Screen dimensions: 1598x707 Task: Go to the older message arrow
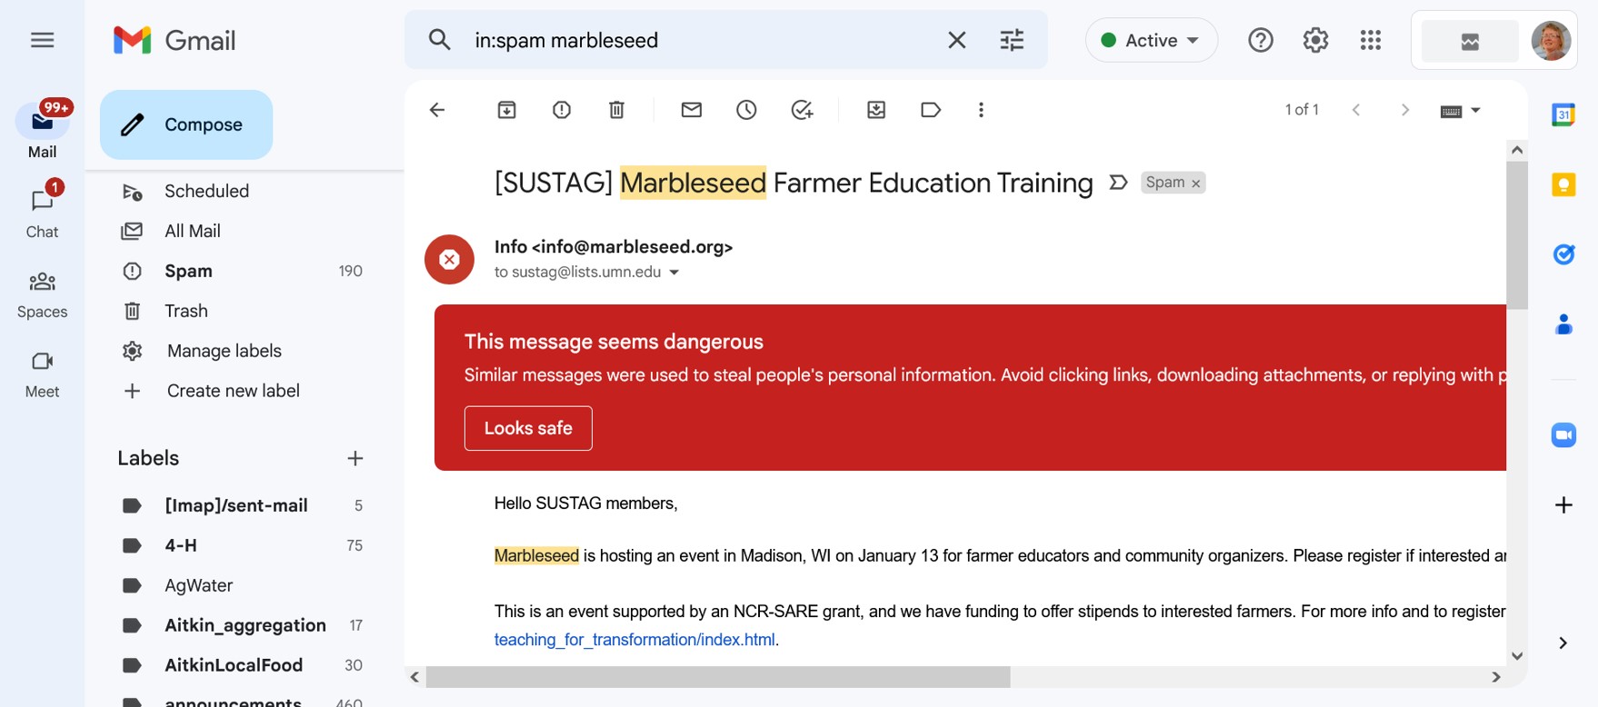(1405, 110)
